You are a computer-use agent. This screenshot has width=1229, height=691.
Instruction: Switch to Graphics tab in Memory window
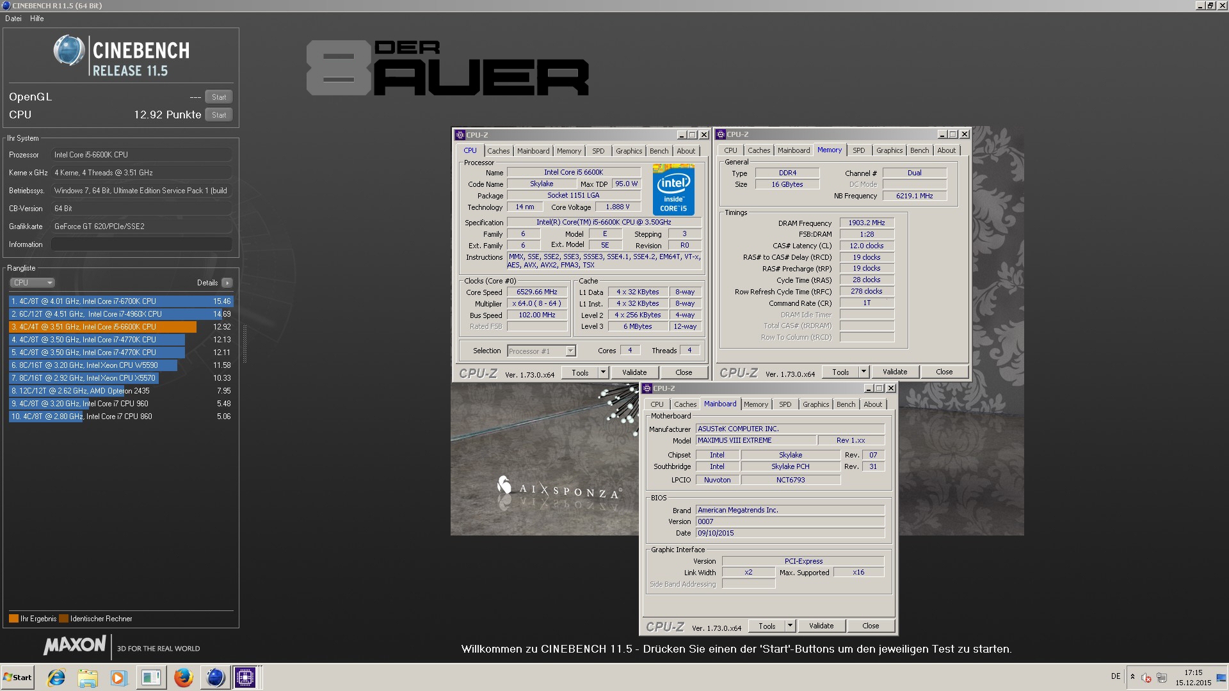point(889,150)
